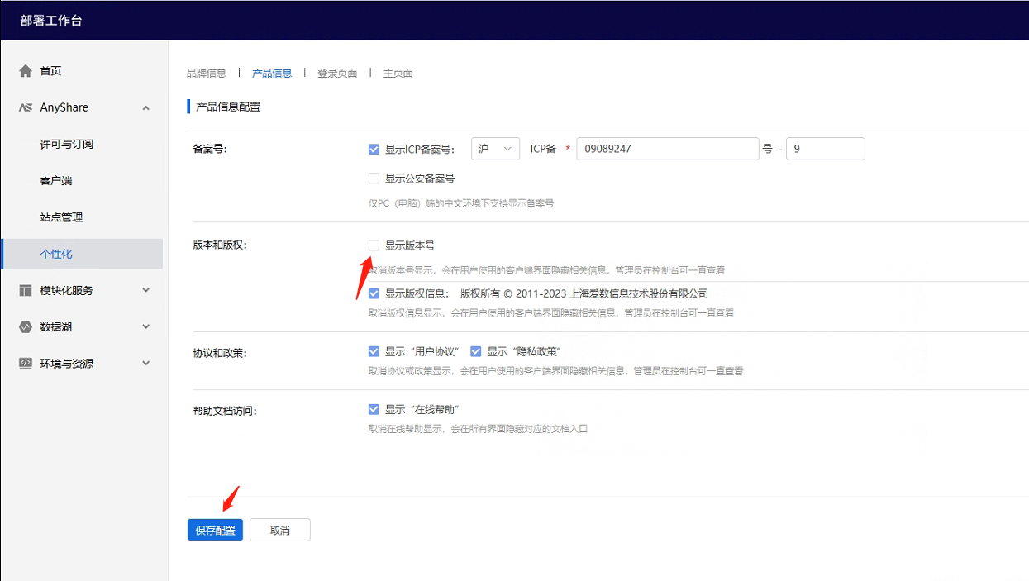1029x581 pixels.
Task: Click the home icon beside 首页
Action: pyautogui.click(x=26, y=71)
